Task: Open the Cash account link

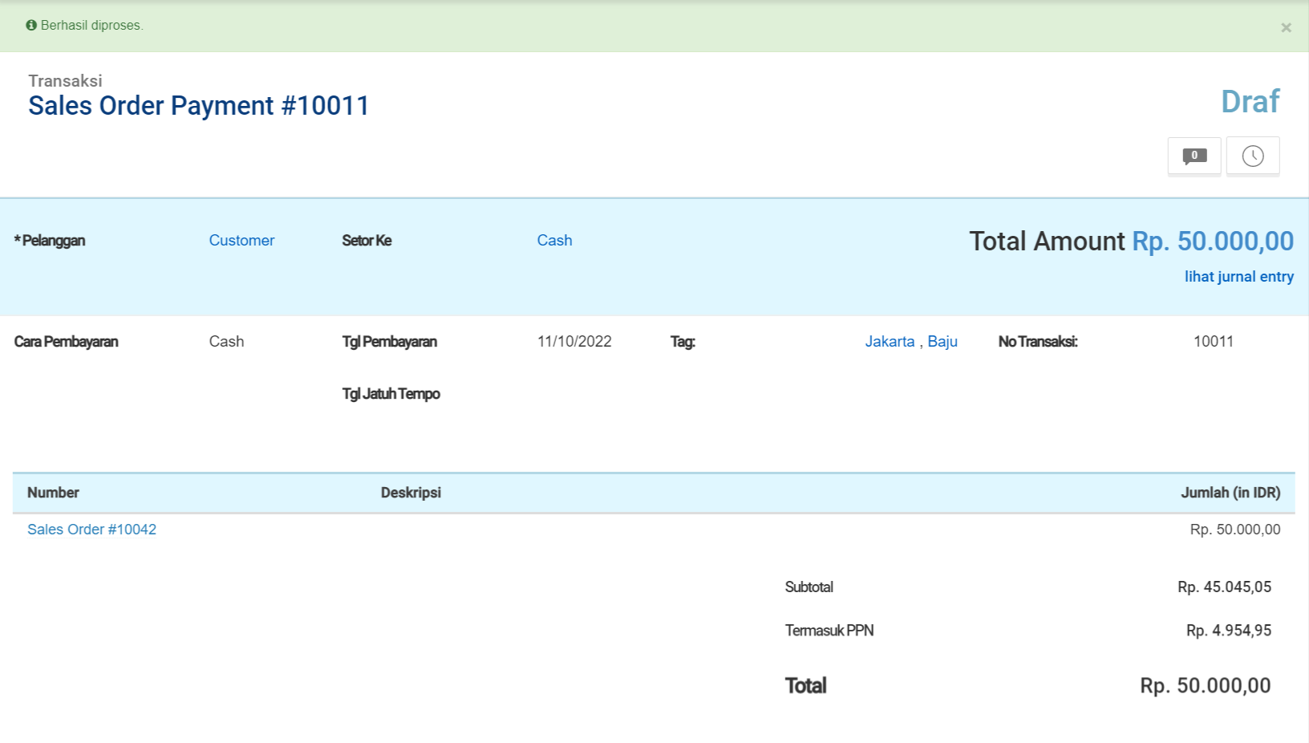Action: pos(554,240)
